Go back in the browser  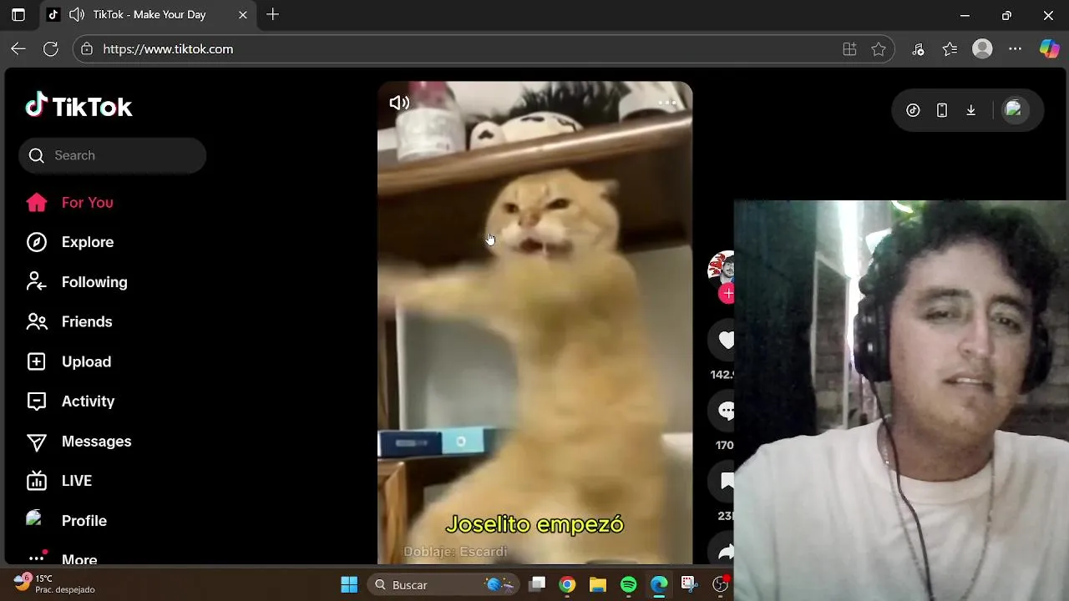click(x=18, y=49)
